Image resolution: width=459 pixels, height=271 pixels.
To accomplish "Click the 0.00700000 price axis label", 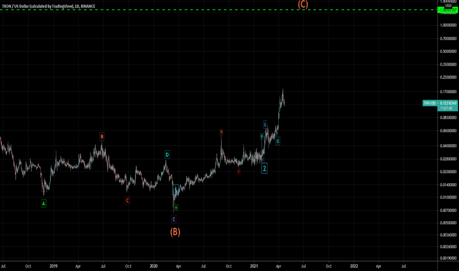I will [448, 210].
